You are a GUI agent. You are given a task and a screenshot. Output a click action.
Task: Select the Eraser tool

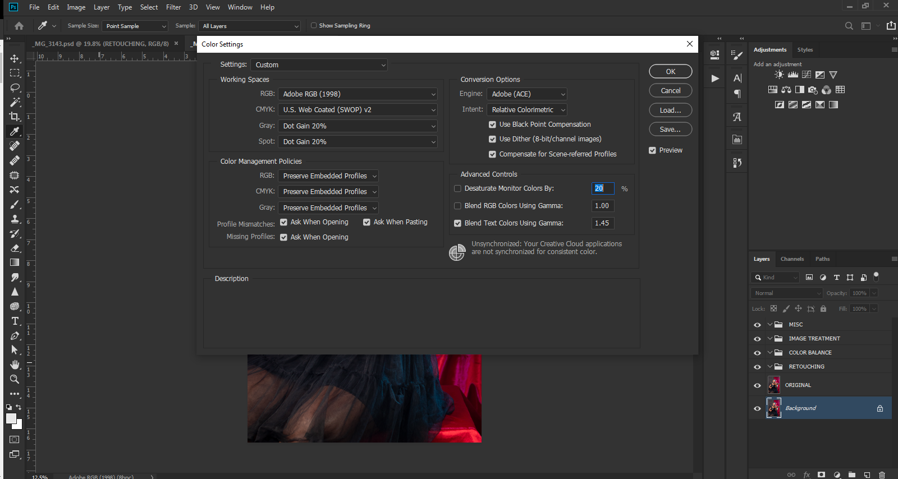15,248
